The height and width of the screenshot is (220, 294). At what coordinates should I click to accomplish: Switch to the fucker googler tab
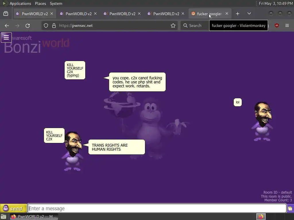pos(209,14)
